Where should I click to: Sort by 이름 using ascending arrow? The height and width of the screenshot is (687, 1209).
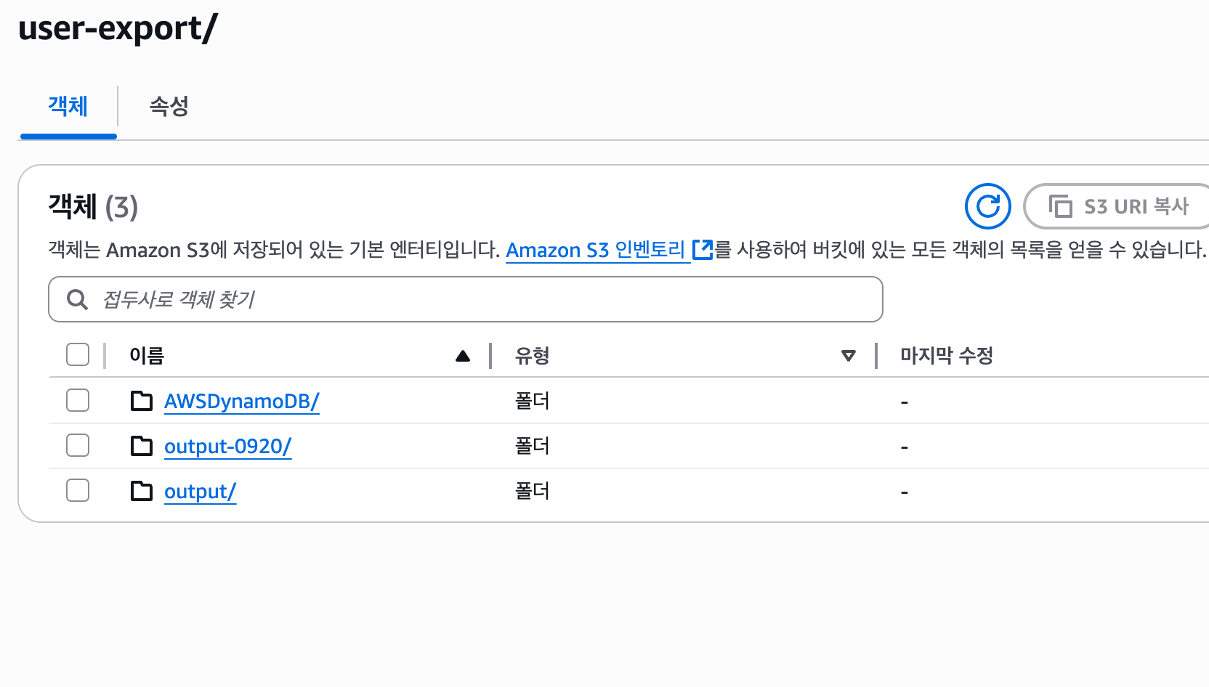463,356
